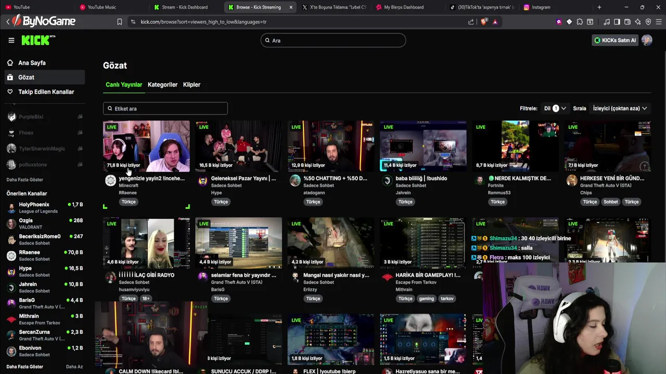Open the Dil language filter dropdown

[x=555, y=108]
